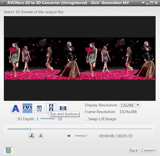Click the Back button
Screen dimensions: 160x156
click(134, 150)
